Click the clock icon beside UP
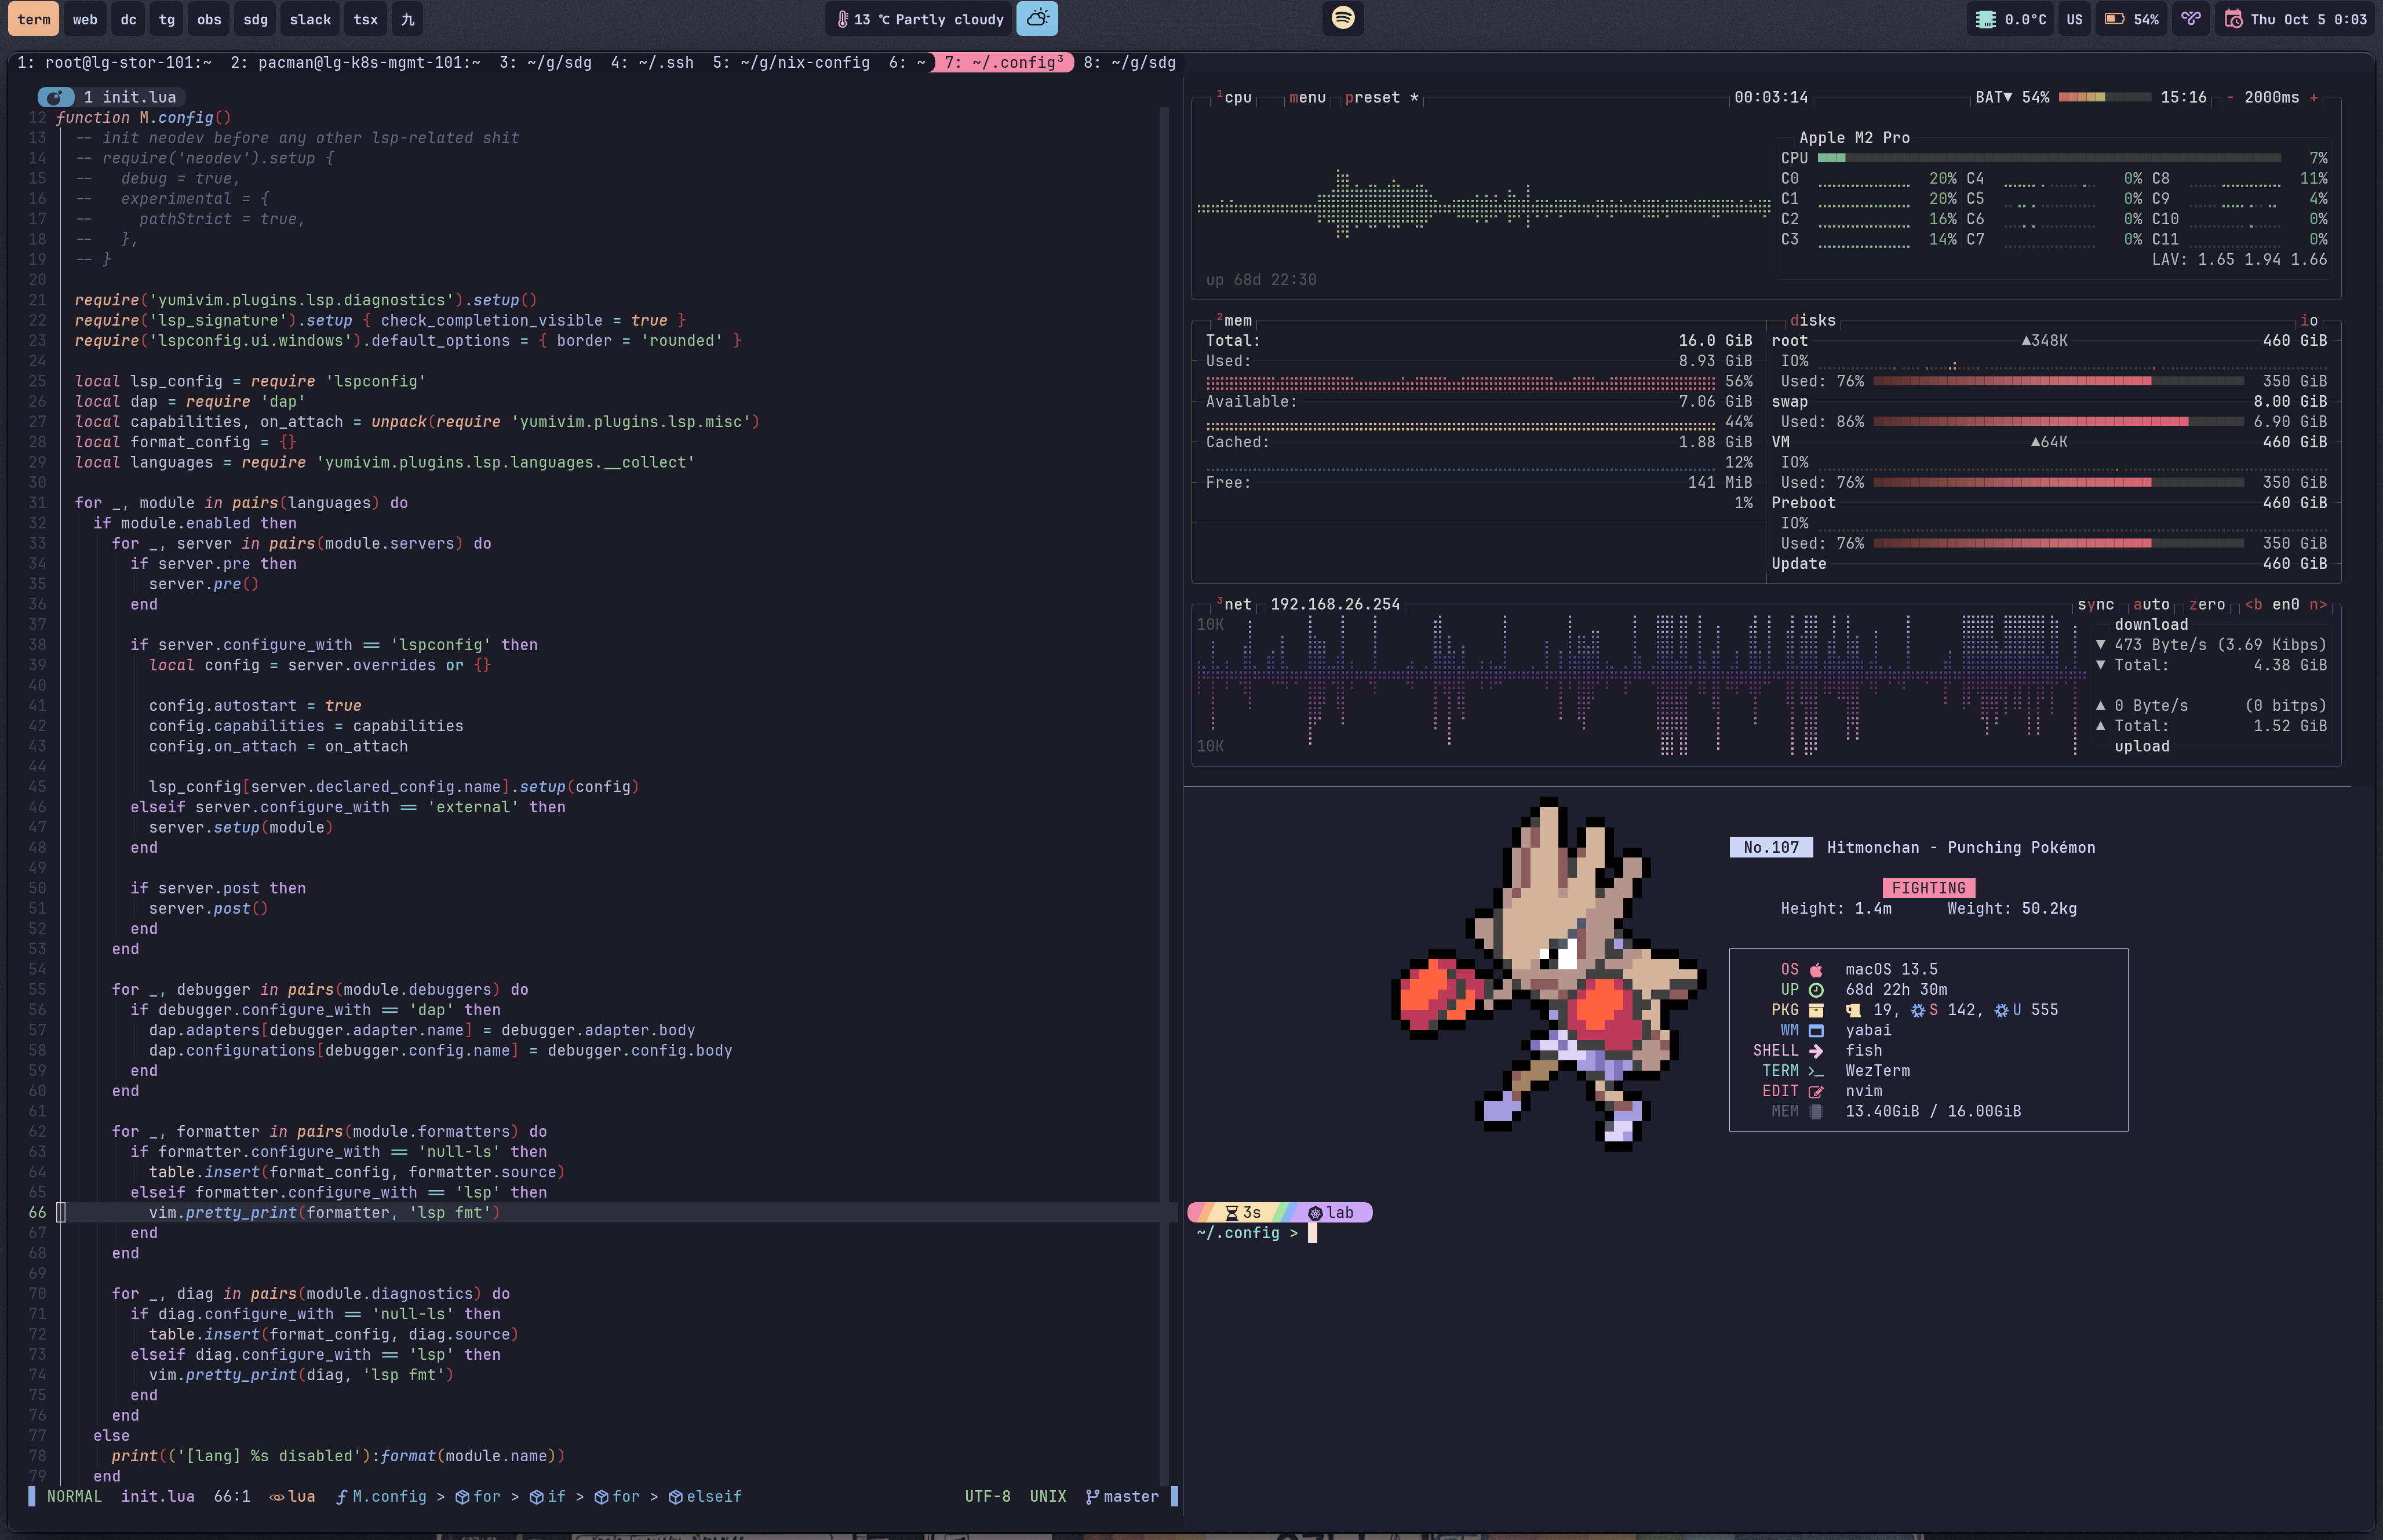This screenshot has height=1540, width=2383. [x=1816, y=990]
